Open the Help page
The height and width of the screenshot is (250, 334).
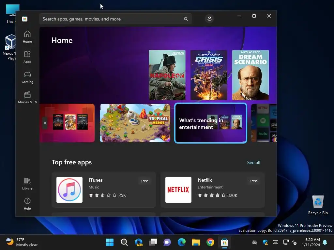(27, 204)
